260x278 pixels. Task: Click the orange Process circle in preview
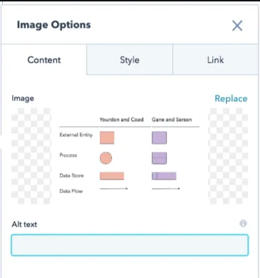[105, 158]
